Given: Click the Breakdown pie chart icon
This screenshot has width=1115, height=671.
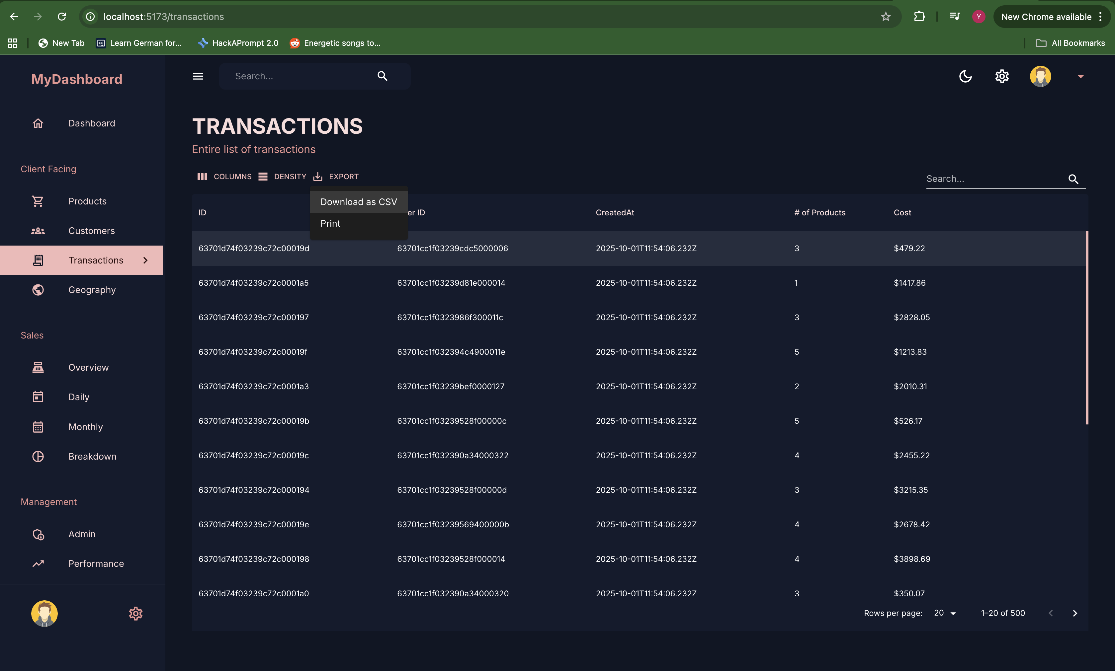Looking at the screenshot, I should 38,456.
